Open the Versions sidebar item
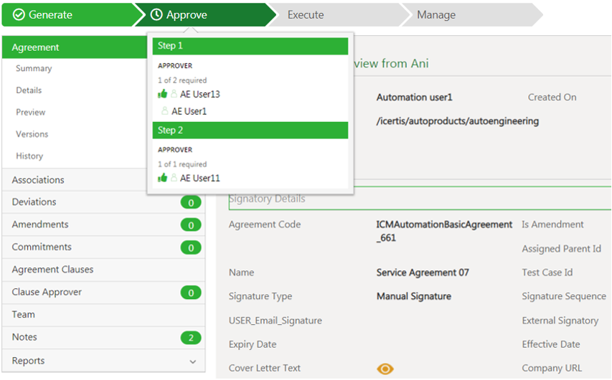612x380 pixels. [32, 134]
